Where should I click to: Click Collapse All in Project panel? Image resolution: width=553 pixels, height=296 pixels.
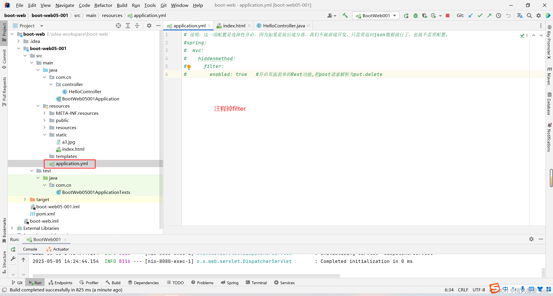coord(137,26)
